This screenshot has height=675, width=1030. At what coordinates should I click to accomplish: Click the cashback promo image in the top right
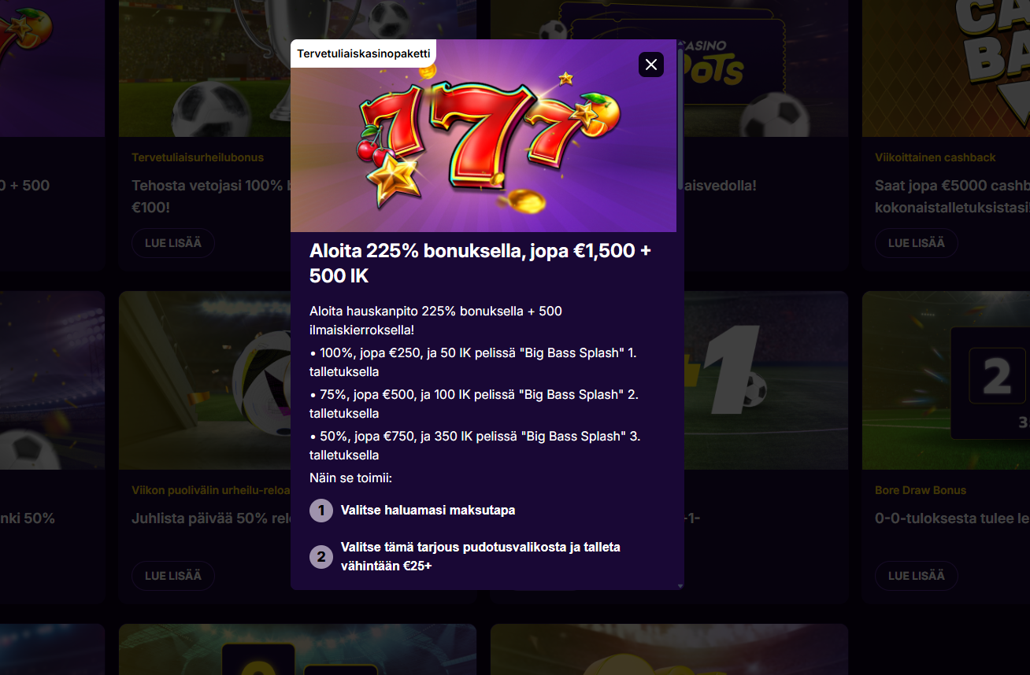946,68
